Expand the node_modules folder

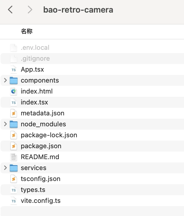(5, 124)
